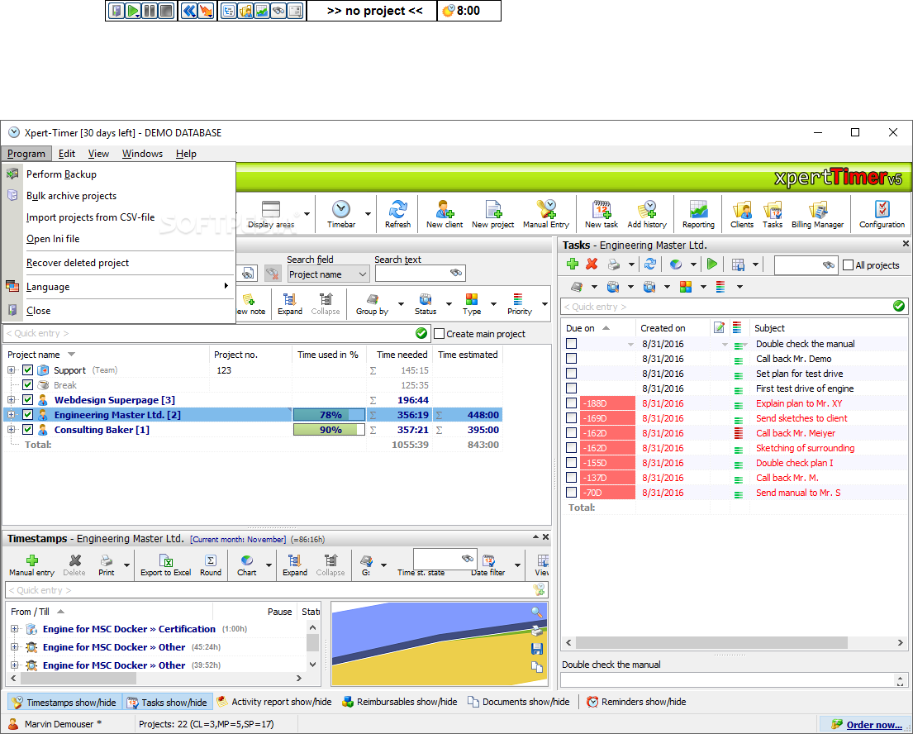Select Bulk archive projects menu item
Viewport: 913px width, 734px height.
tap(118, 196)
